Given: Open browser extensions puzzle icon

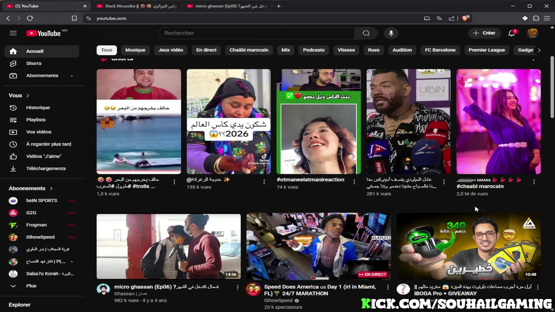Looking at the screenshot, I should [536, 18].
